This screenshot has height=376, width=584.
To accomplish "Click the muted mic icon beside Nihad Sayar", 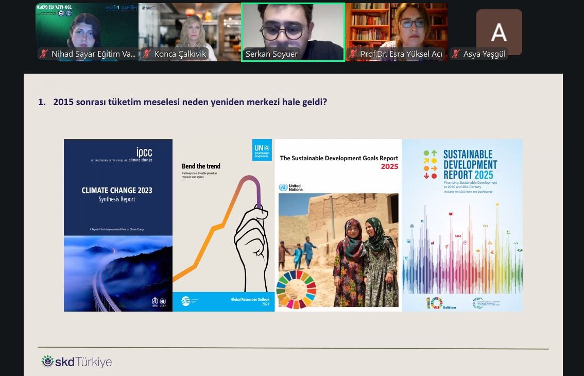I will point(44,54).
